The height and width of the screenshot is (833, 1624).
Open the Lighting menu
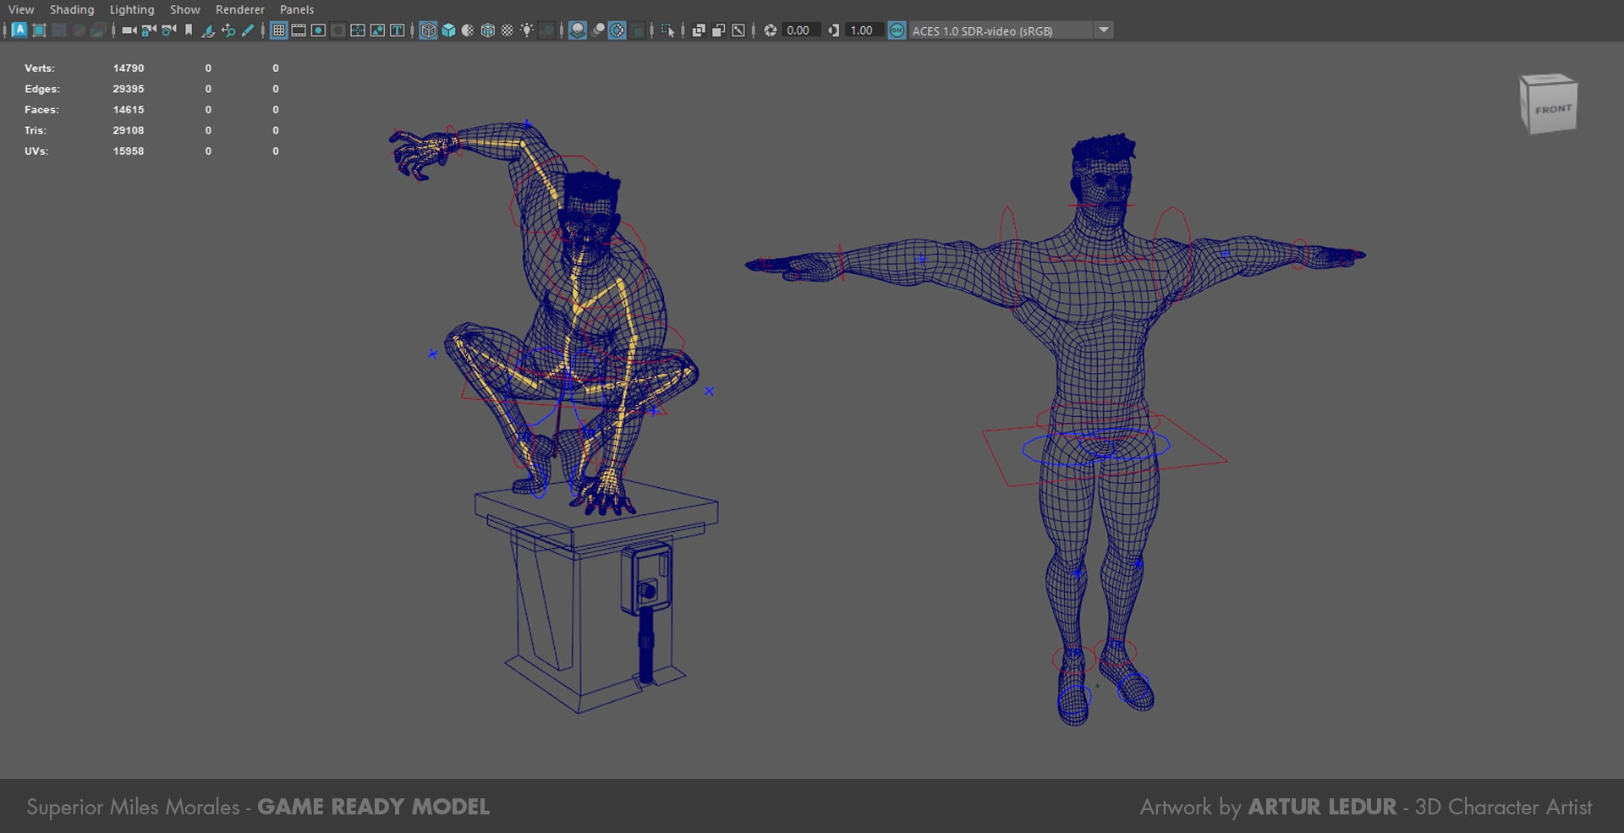point(132,9)
